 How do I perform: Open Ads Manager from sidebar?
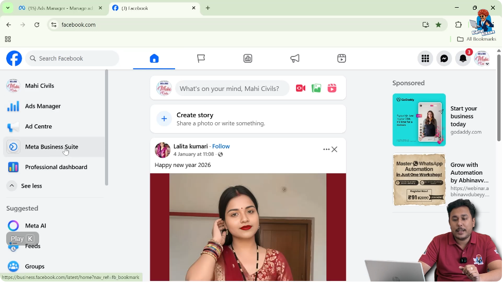pyautogui.click(x=54, y=106)
